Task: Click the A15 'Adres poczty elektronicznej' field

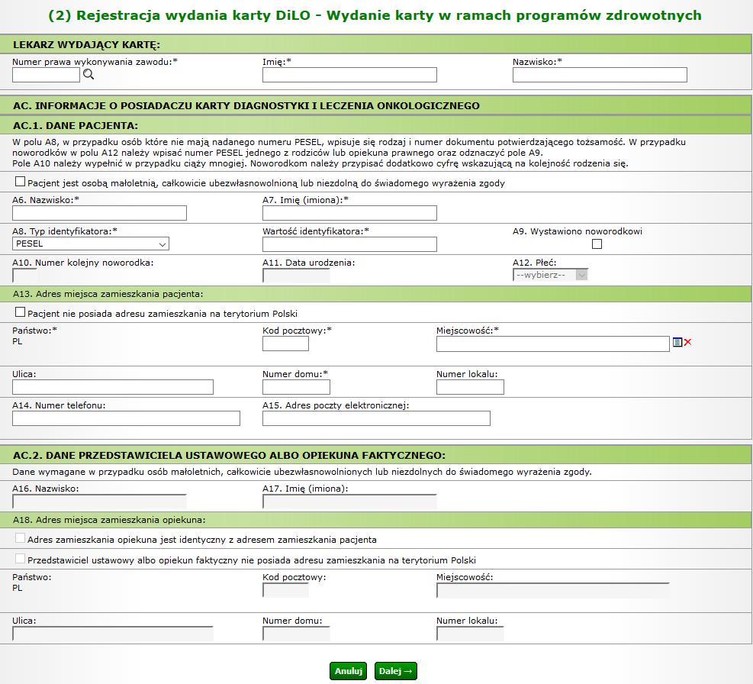Action: (x=377, y=418)
